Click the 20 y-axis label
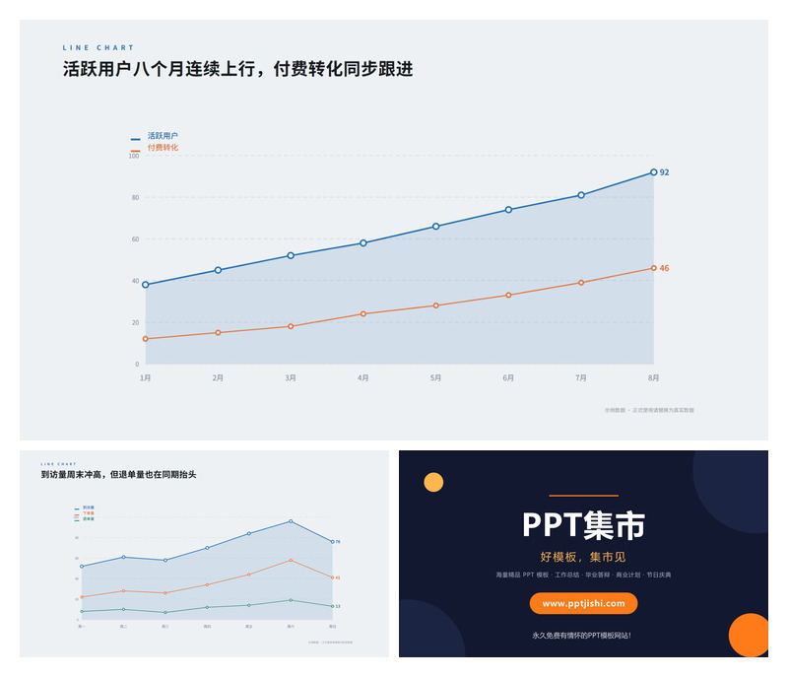This screenshot has width=788, height=677. coord(135,322)
